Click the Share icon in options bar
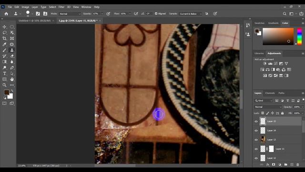The width and height of the screenshot is (305, 172). tap(301, 14)
